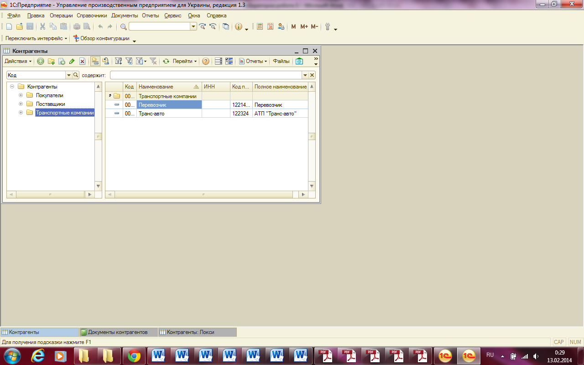This screenshot has width=584, height=365.
Task: Expand the Поставщики tree node
Action: (21, 104)
